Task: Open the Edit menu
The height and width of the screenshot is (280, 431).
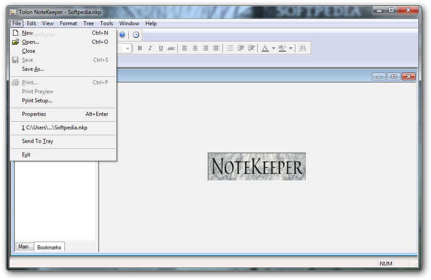Action: pos(32,23)
